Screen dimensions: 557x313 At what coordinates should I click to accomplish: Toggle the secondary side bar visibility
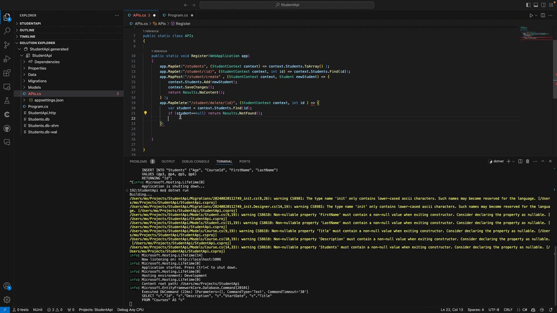(544, 5)
